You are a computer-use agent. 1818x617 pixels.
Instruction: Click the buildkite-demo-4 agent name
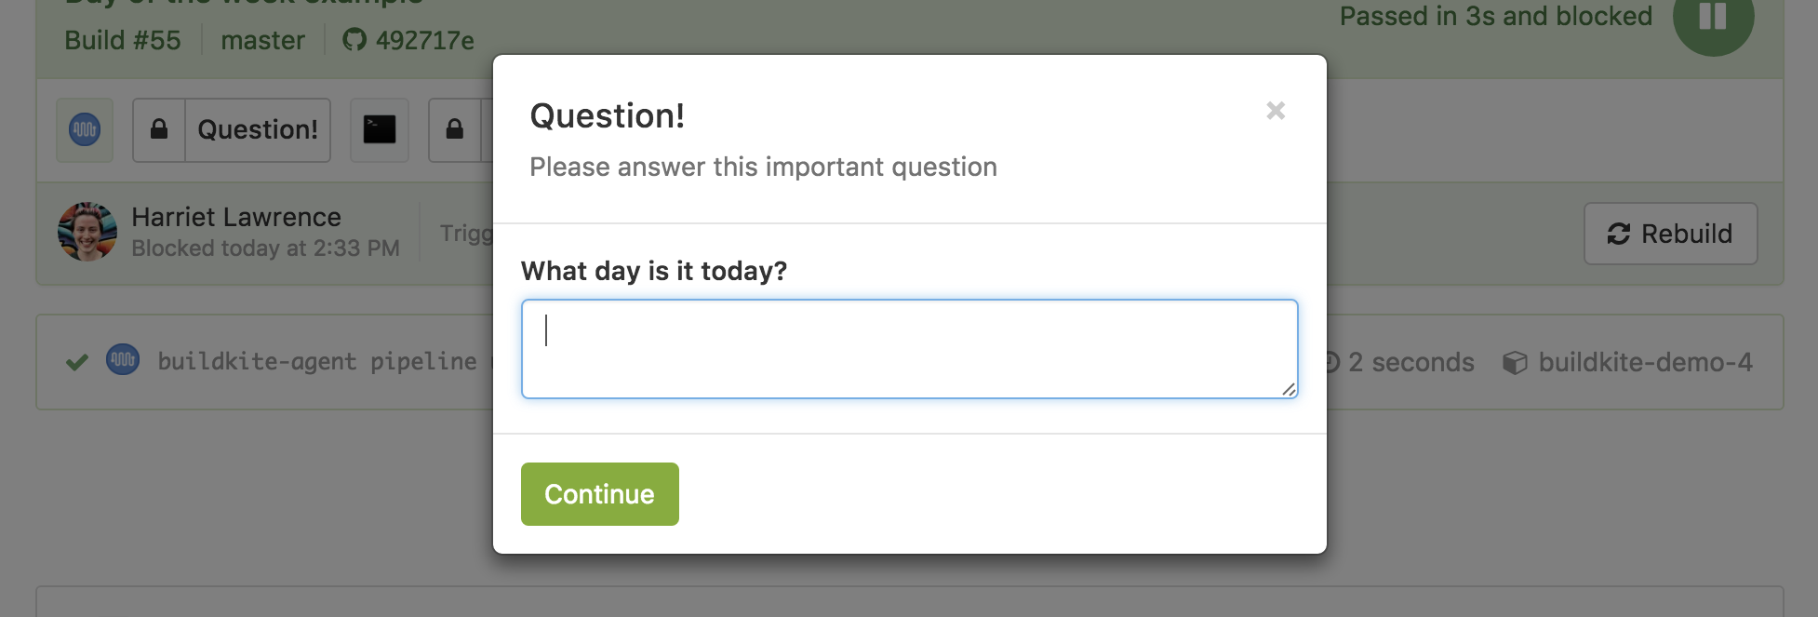[x=1645, y=362]
